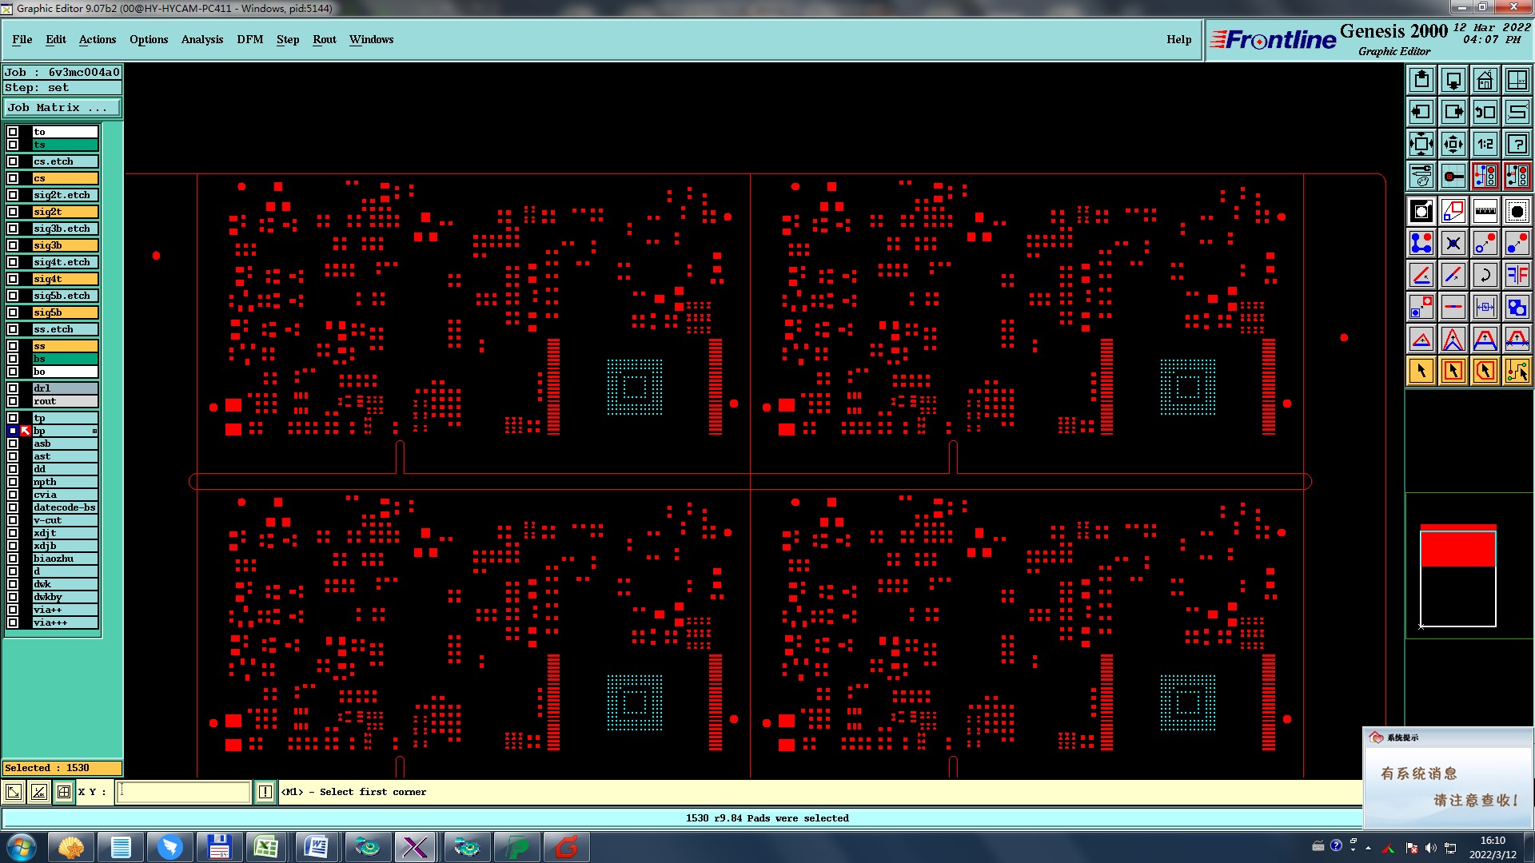Click the zoom out shrink icon

(x=1453, y=144)
